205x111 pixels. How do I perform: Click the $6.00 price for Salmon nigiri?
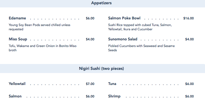click(x=90, y=96)
